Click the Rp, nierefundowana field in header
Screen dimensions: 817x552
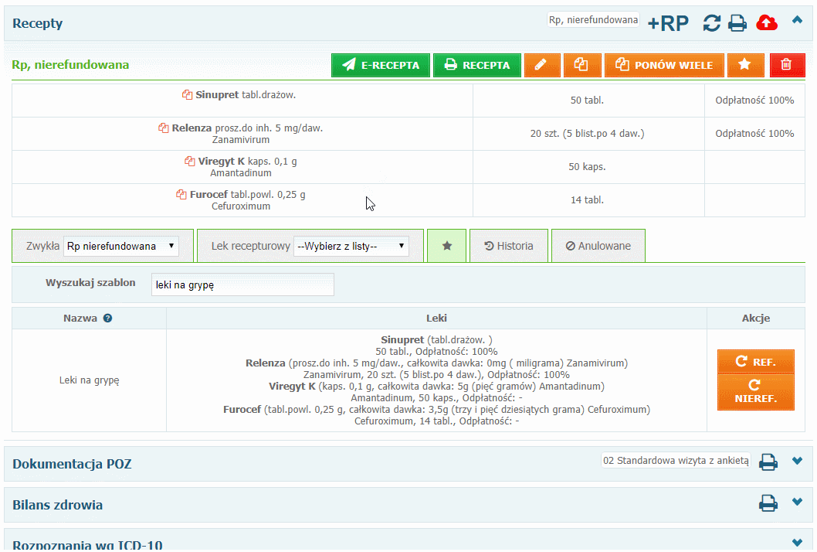click(593, 20)
